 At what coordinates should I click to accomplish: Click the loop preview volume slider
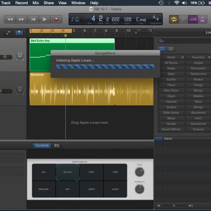174,206
